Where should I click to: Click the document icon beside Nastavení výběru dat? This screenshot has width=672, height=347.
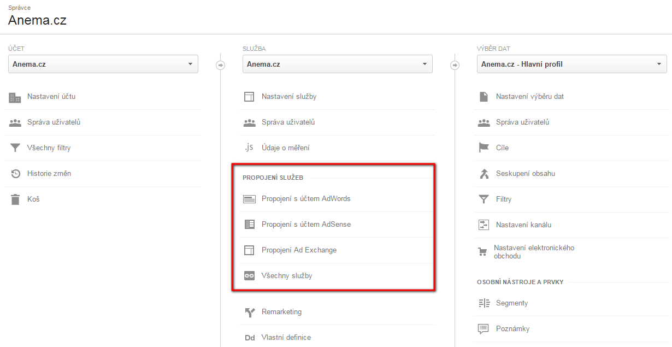pyautogui.click(x=484, y=97)
